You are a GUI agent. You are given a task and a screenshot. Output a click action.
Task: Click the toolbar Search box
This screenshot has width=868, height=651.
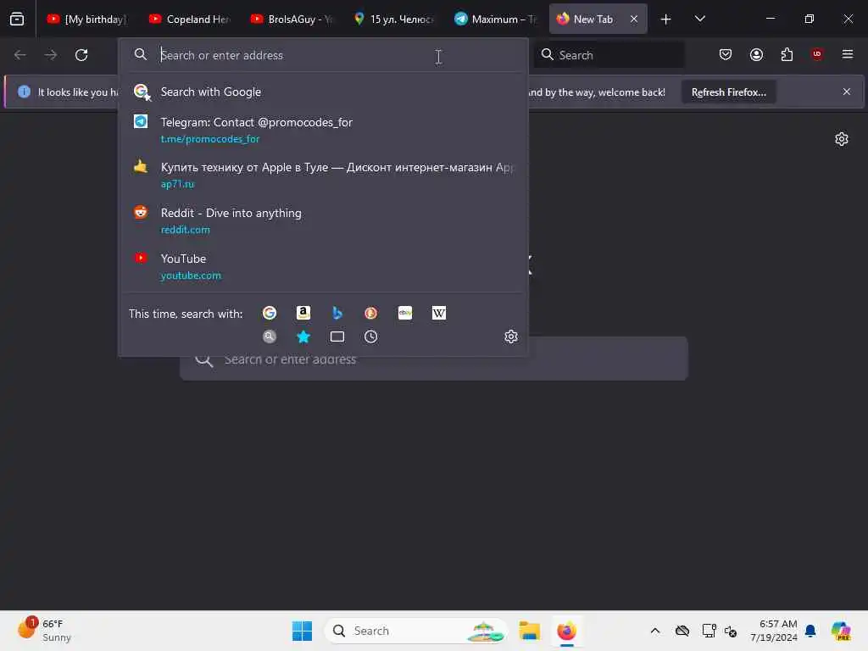click(609, 55)
